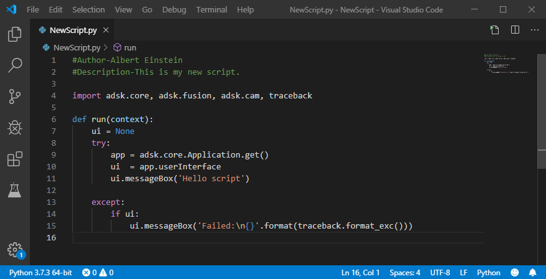The width and height of the screenshot is (546, 279).
Task: Click NewScript.py in the breadcrumb
Action: pos(77,48)
